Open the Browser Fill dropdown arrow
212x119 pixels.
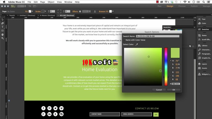pos(113,12)
